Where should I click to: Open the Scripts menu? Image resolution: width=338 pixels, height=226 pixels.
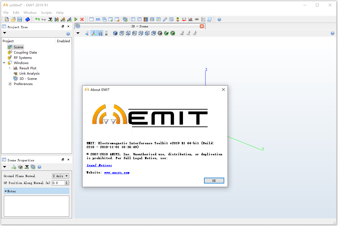[46, 12]
